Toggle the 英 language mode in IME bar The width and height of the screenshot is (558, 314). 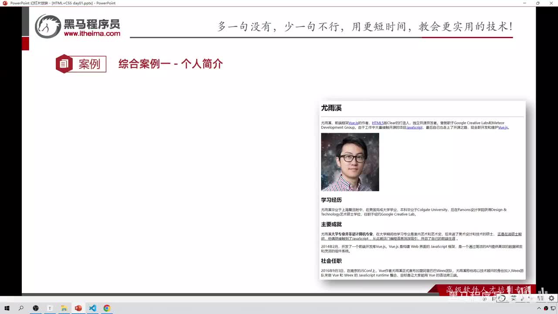click(x=514, y=298)
